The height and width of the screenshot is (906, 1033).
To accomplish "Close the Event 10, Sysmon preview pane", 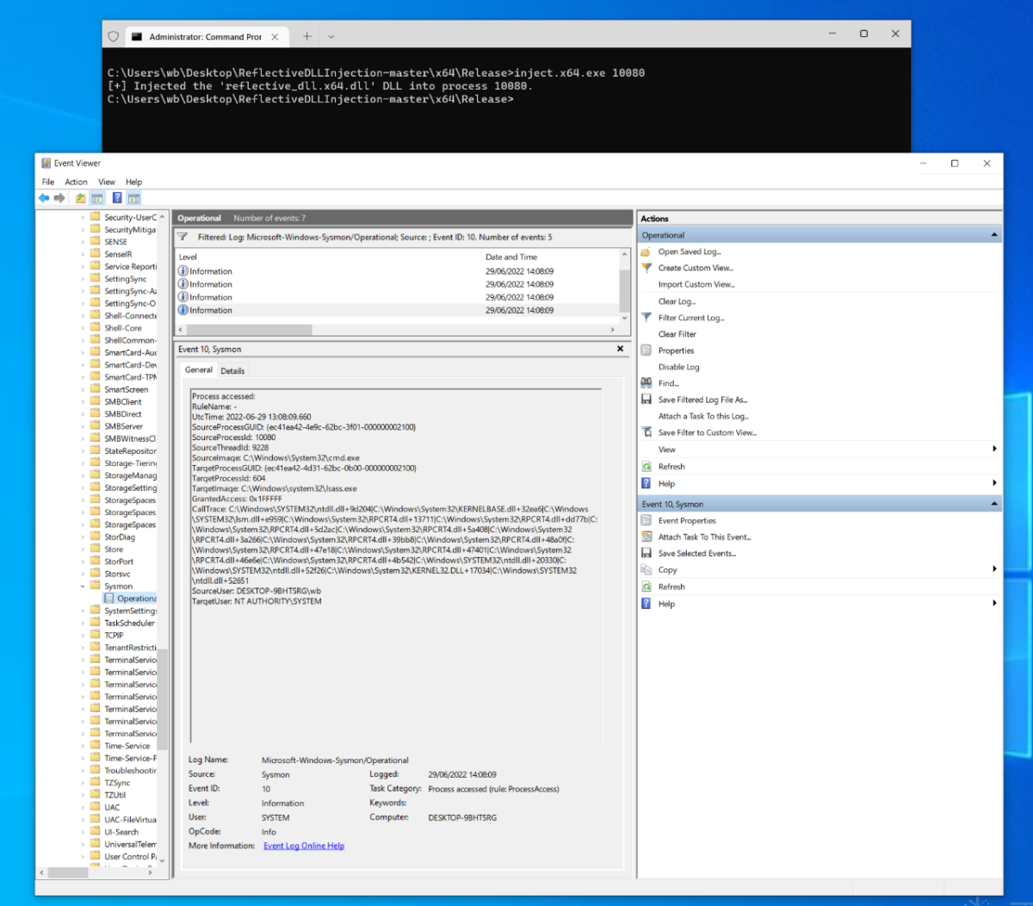I will coord(620,349).
